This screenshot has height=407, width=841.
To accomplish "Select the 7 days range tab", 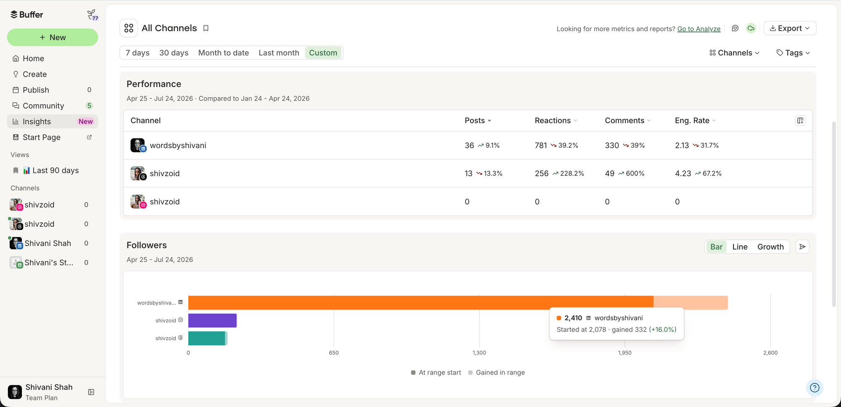I will (x=138, y=53).
